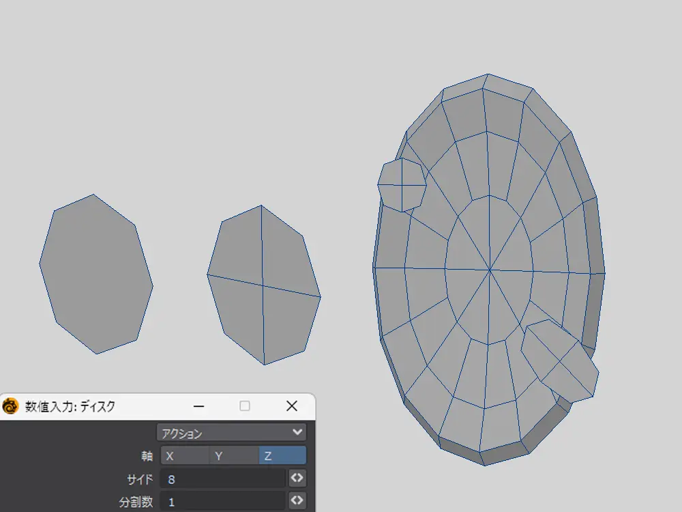Click the small octagon on the large disc's upper-left edge
This screenshot has height=512, width=682.
coord(402,184)
